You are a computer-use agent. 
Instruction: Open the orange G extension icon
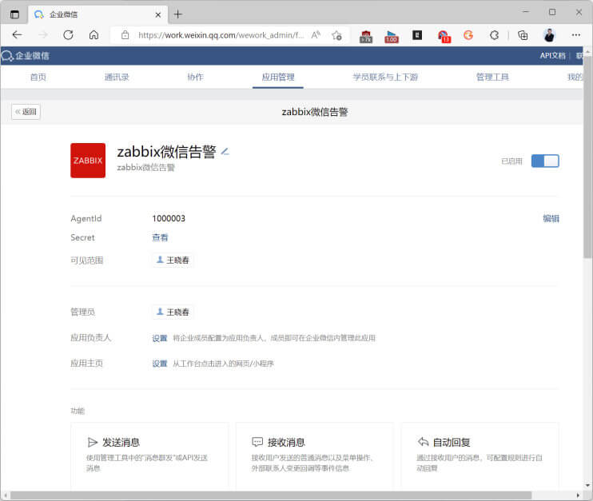(468, 35)
